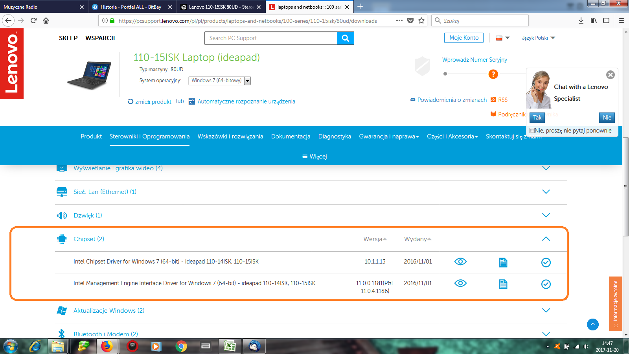Open 'Powiadomienia o zmianach' link

click(452, 100)
